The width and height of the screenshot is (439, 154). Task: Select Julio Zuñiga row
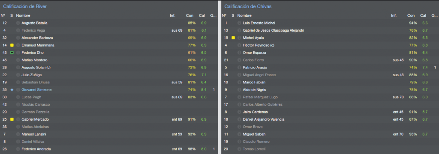(109, 75)
